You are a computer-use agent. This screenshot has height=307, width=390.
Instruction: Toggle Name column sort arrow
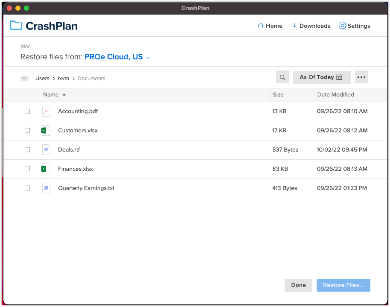pyautogui.click(x=64, y=95)
